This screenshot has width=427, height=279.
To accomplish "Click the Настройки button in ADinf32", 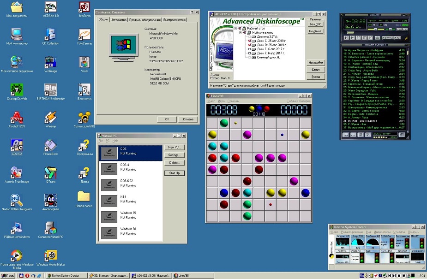I will [316, 62].
